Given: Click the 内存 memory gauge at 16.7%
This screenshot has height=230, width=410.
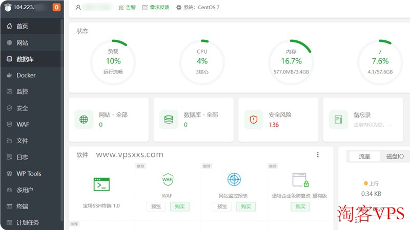Looking at the screenshot, I should pyautogui.click(x=291, y=62).
